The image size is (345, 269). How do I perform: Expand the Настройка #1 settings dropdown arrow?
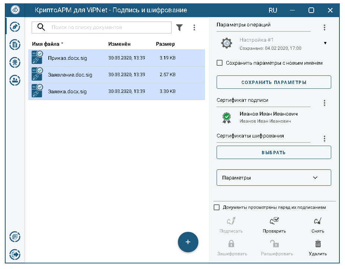[x=325, y=43]
